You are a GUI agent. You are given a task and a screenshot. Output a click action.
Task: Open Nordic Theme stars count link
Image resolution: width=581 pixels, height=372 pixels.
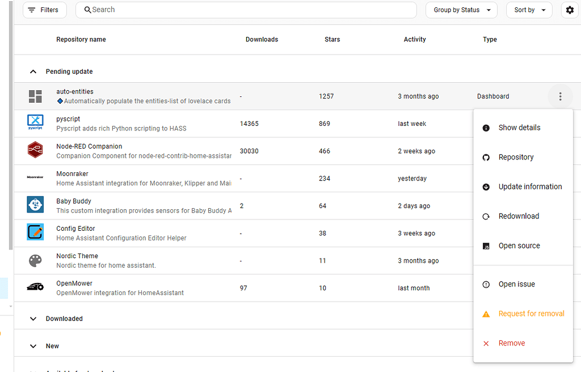click(x=322, y=260)
